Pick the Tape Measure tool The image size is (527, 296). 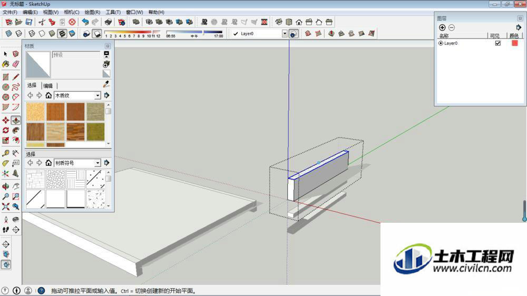click(5, 153)
